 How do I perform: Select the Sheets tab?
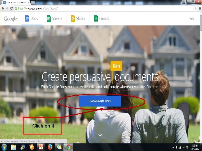pyautogui.click(x=54, y=18)
